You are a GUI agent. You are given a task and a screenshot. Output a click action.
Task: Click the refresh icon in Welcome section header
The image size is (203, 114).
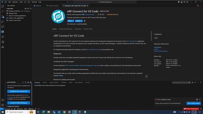31,9
